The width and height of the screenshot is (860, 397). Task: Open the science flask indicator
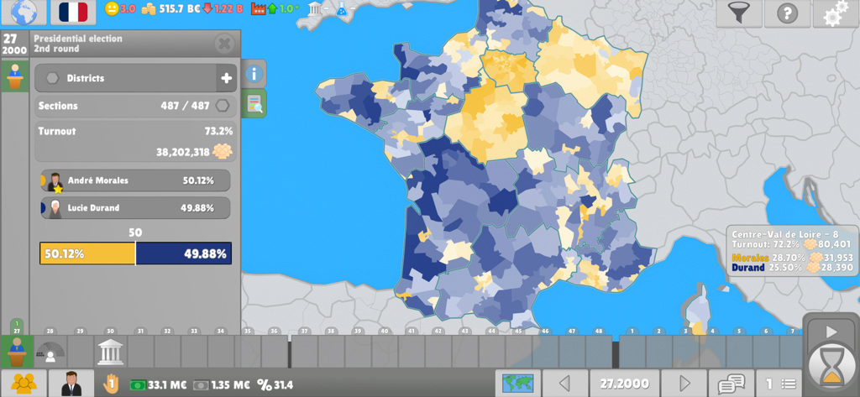tap(342, 8)
